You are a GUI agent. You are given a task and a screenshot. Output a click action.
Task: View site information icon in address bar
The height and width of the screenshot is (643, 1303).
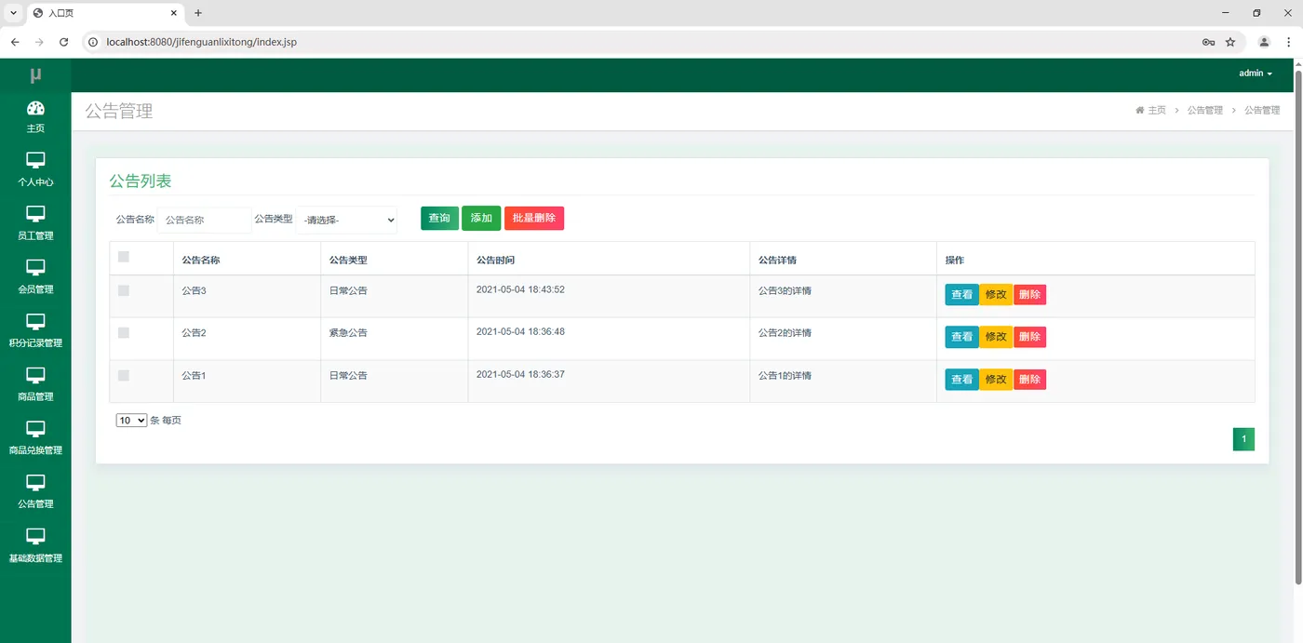point(93,42)
